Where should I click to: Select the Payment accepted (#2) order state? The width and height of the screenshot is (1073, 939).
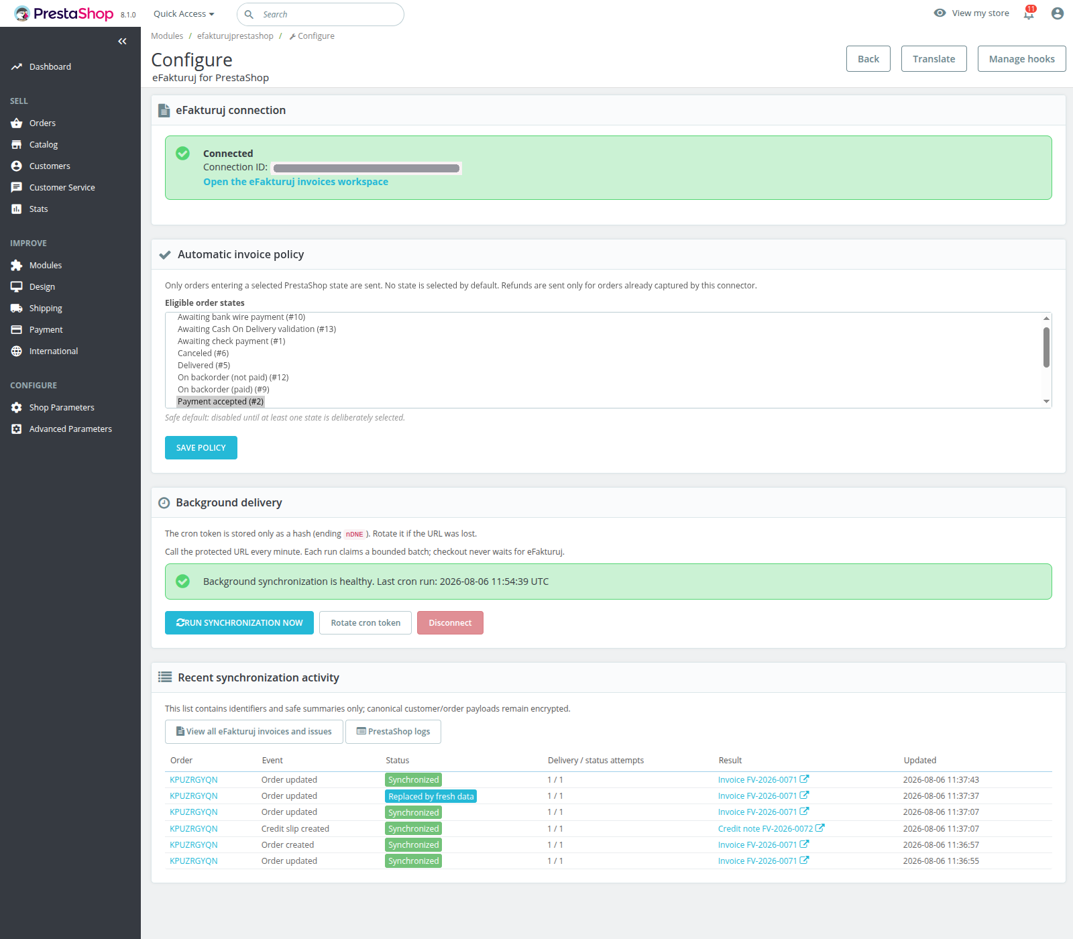[221, 402]
